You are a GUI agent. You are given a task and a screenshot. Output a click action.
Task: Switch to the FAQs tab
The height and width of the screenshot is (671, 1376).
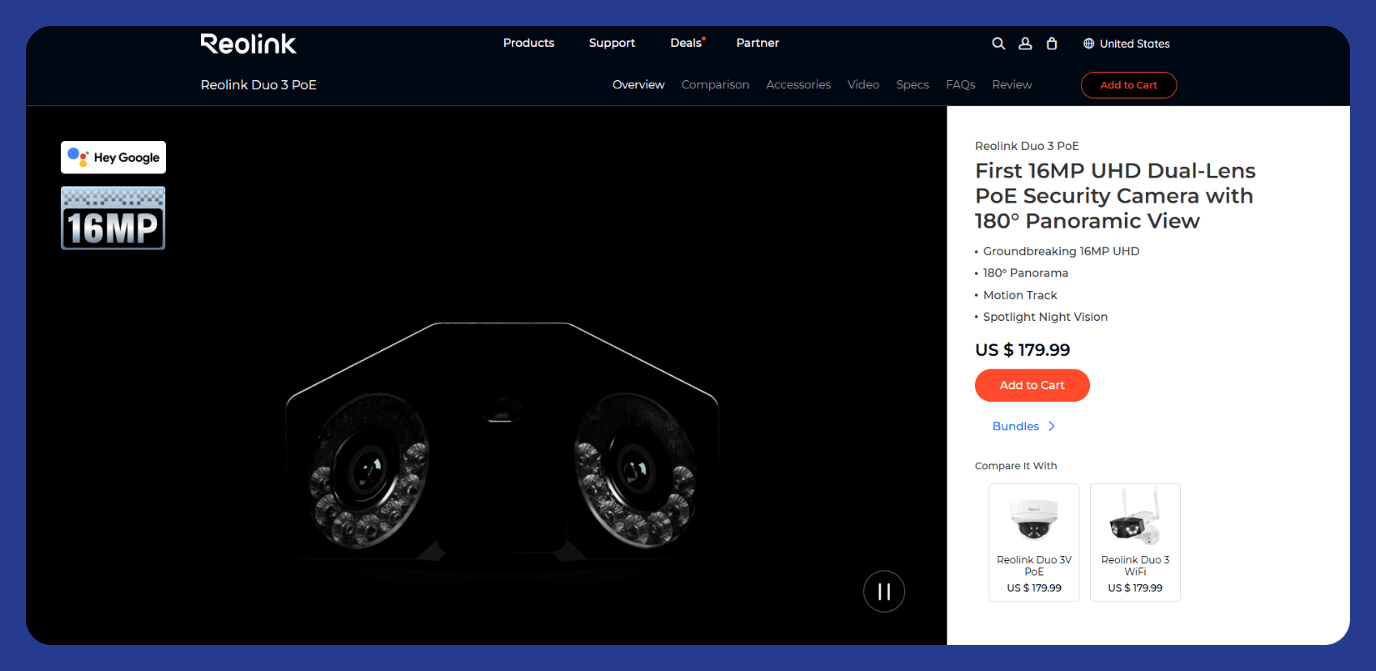[x=960, y=85]
